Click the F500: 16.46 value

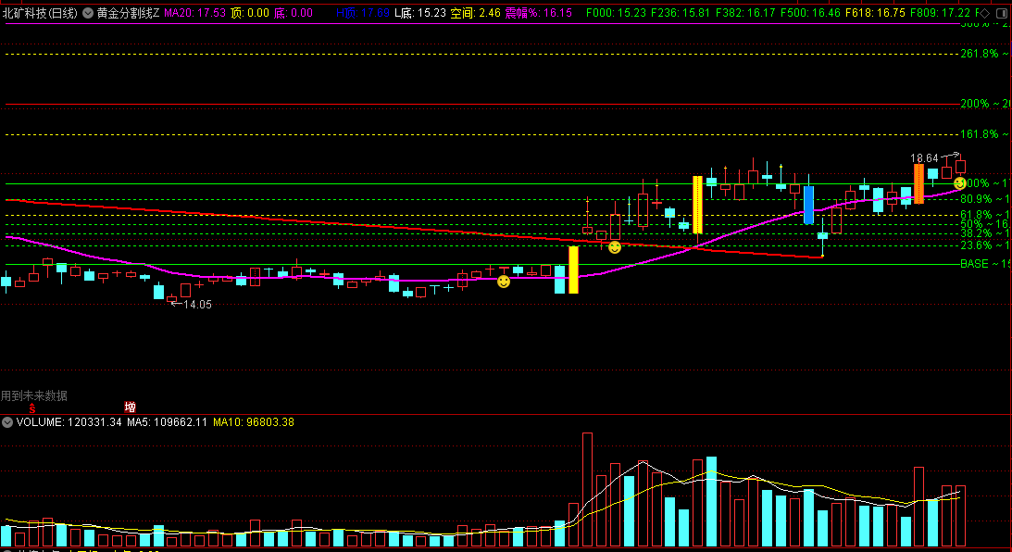810,13
